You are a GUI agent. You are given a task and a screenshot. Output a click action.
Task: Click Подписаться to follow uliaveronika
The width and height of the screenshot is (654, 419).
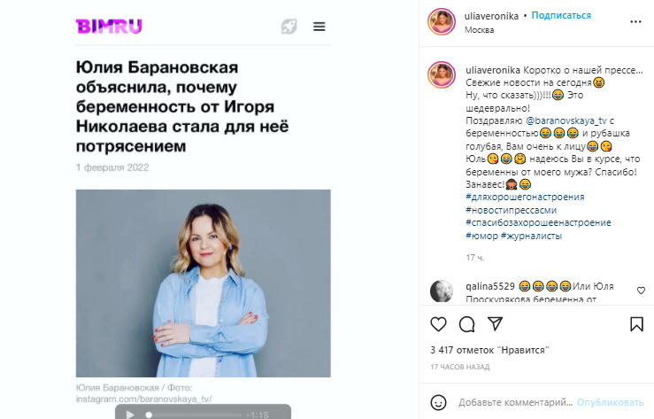[561, 15]
